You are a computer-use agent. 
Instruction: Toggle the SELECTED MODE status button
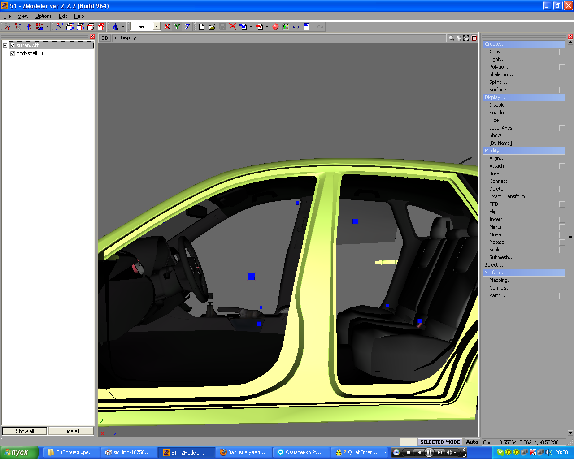[440, 442]
